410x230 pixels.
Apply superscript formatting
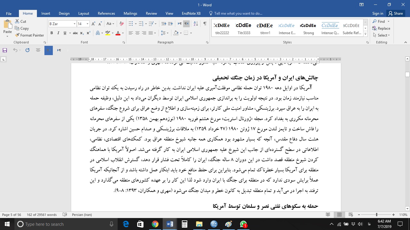(89, 33)
